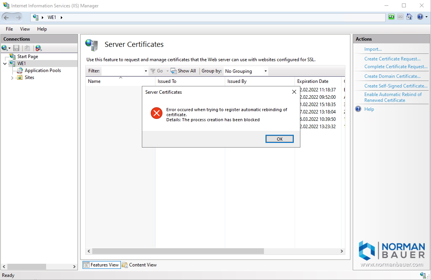Select the WE1 server node

(21, 64)
